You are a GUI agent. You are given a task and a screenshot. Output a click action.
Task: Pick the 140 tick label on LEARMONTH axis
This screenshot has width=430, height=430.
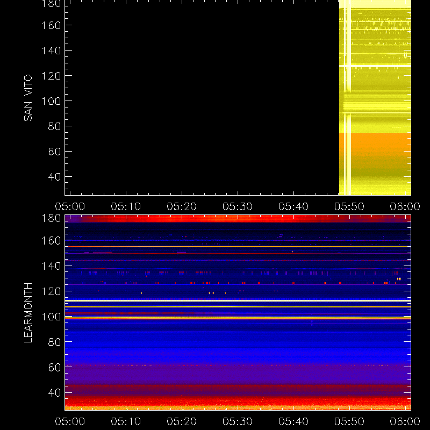[x=51, y=266]
